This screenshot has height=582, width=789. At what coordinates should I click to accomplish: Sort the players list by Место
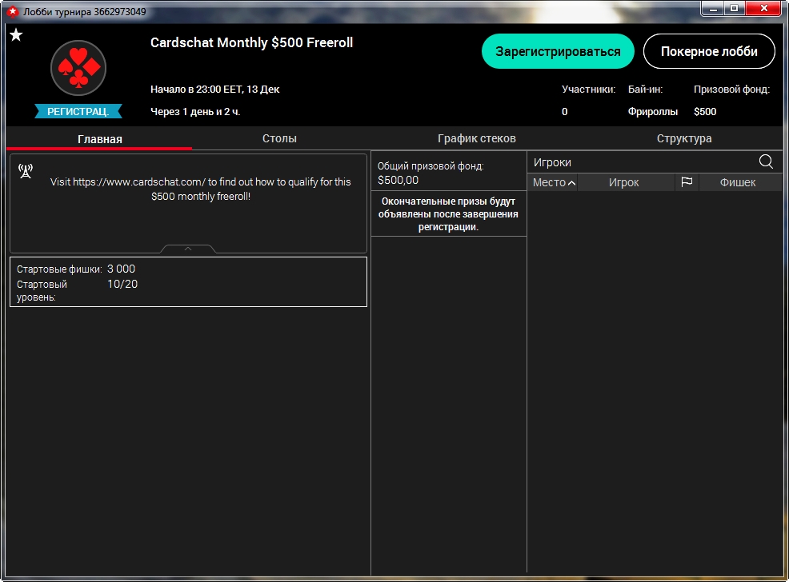click(x=553, y=182)
